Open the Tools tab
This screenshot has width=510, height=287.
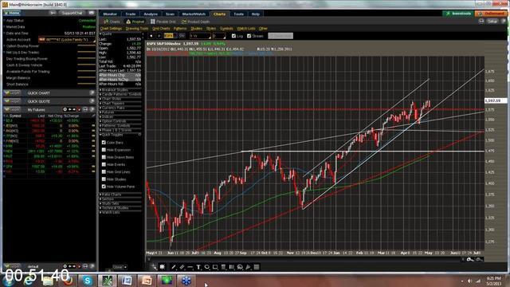(238, 14)
